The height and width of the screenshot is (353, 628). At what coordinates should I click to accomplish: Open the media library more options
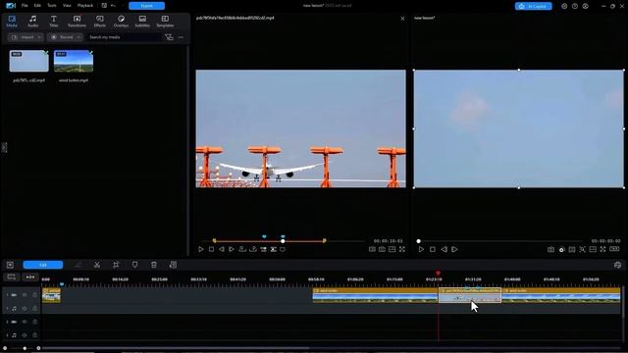pyautogui.click(x=181, y=37)
